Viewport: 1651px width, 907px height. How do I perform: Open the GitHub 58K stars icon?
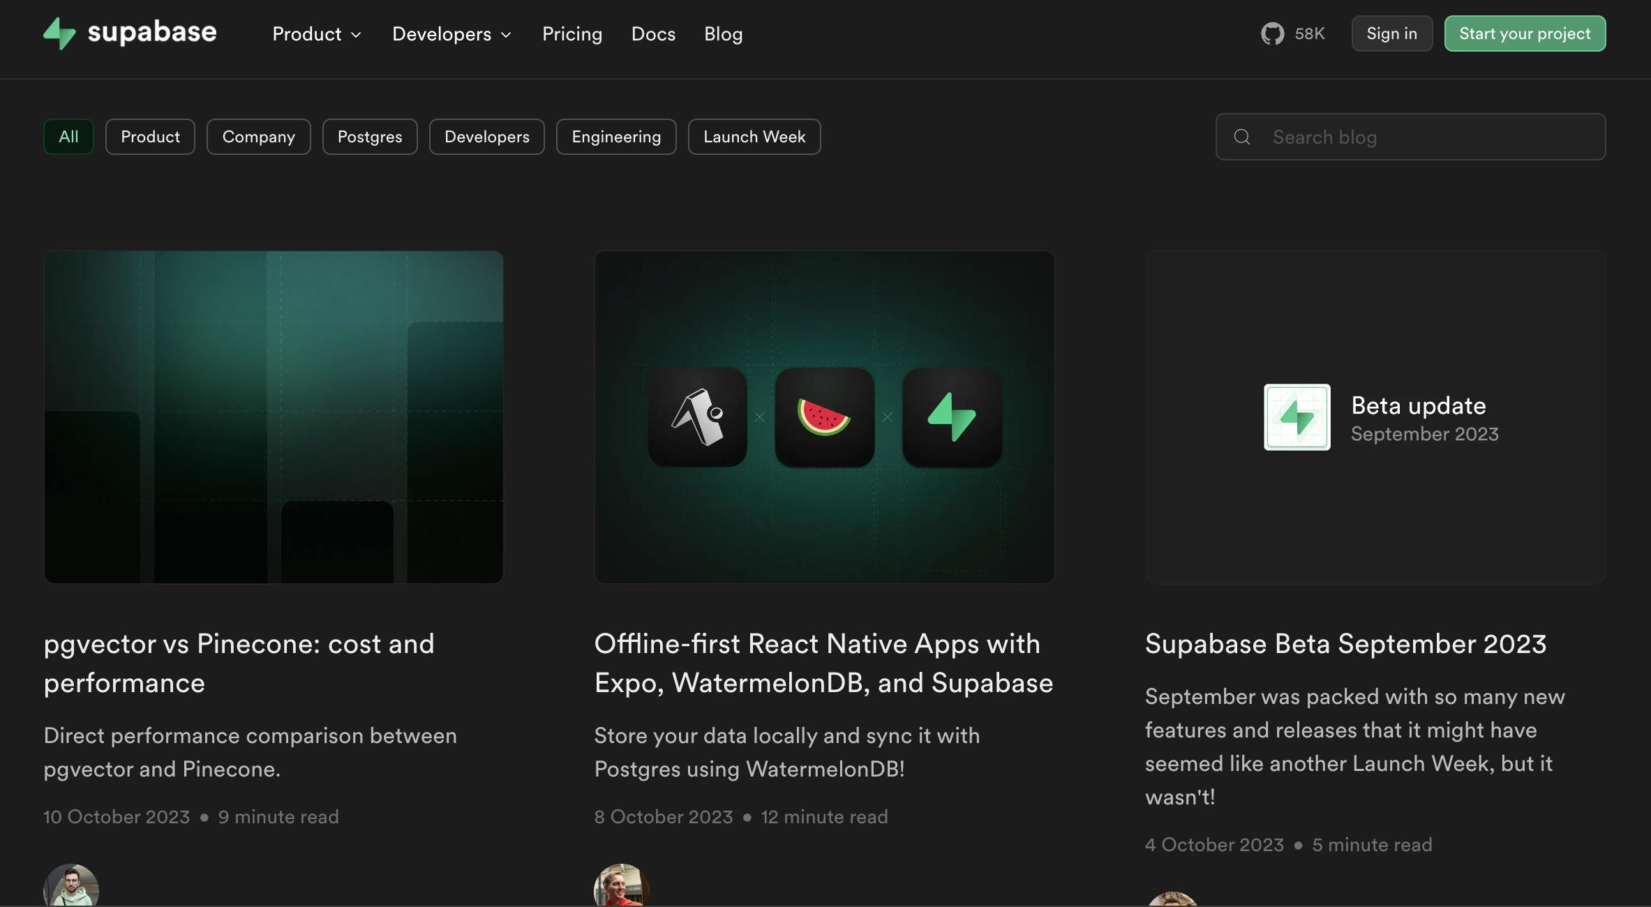tap(1272, 33)
